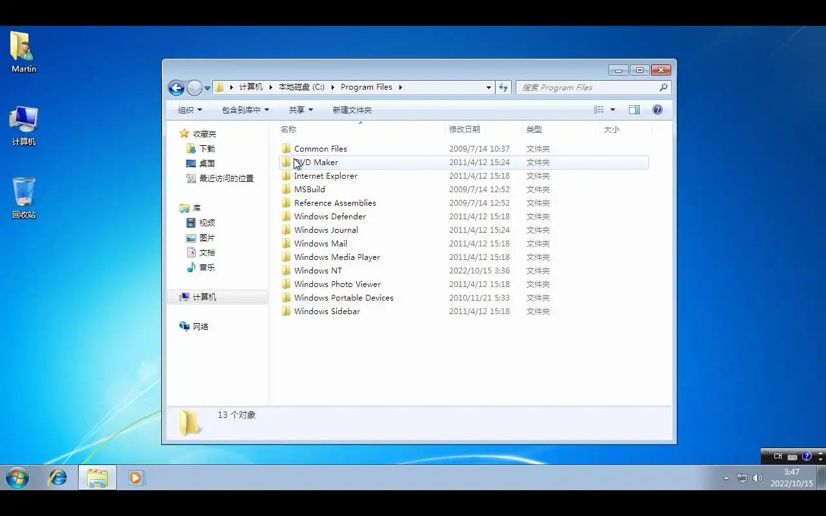Click the Forward navigation arrow in Explorer
Viewport: 826px width, 516px height.
pos(194,88)
